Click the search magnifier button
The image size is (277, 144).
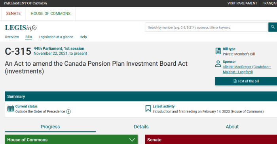click(273, 27)
